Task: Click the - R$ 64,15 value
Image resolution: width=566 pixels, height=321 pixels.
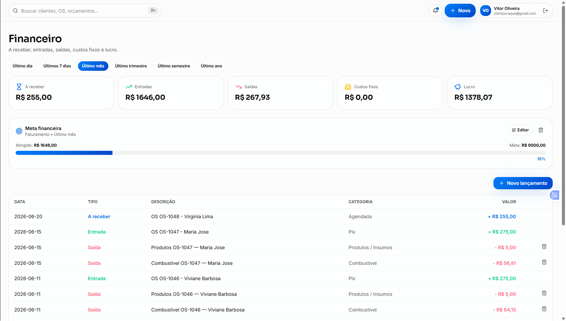Action: (x=504, y=310)
